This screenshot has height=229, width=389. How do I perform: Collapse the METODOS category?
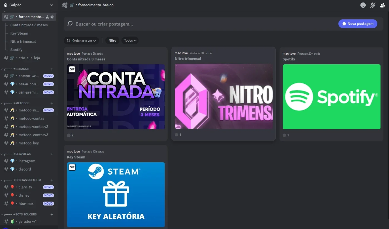tap(17, 103)
